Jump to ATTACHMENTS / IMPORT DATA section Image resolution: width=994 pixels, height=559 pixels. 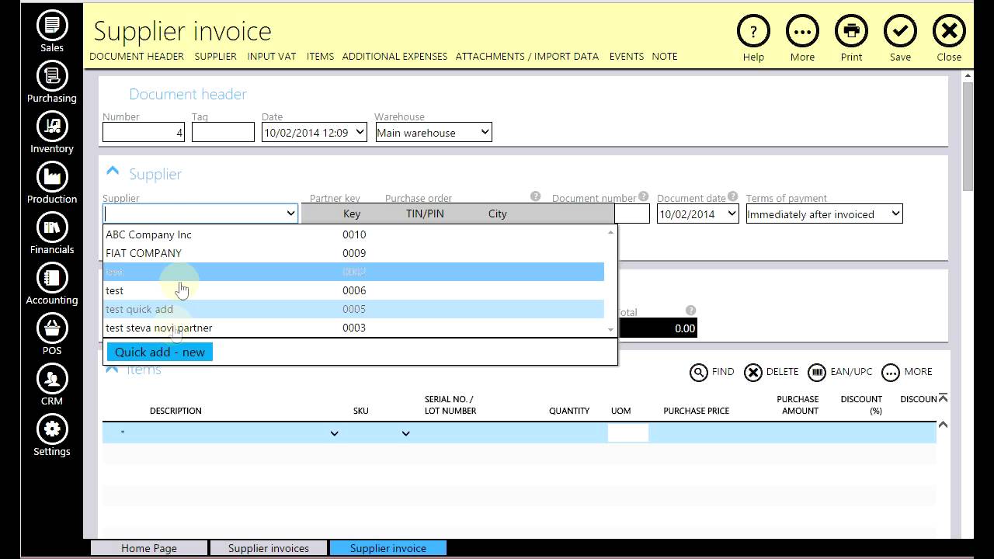point(527,56)
